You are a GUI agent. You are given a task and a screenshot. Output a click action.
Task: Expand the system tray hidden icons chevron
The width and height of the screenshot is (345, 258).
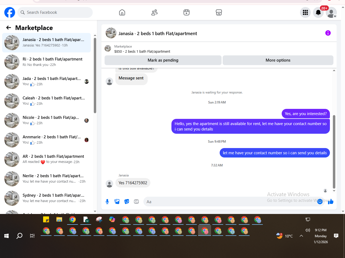click(x=301, y=236)
